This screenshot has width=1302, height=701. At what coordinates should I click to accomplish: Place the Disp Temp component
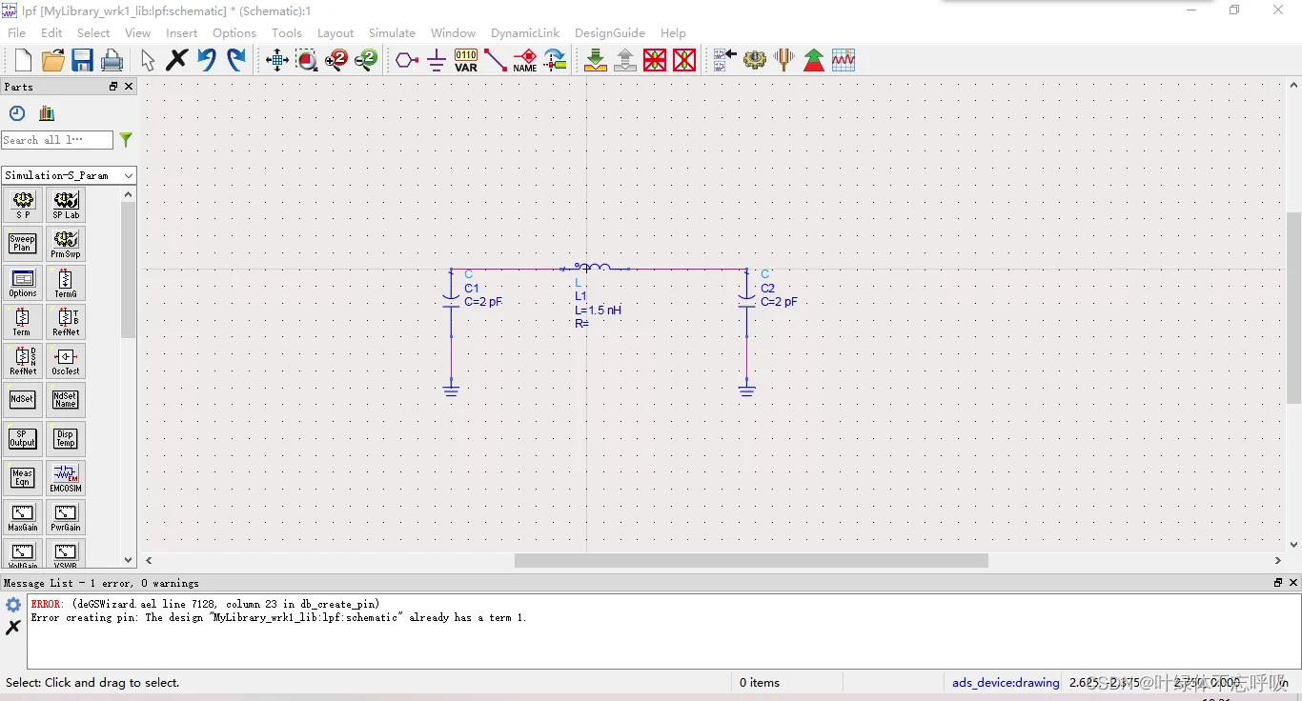click(x=66, y=439)
